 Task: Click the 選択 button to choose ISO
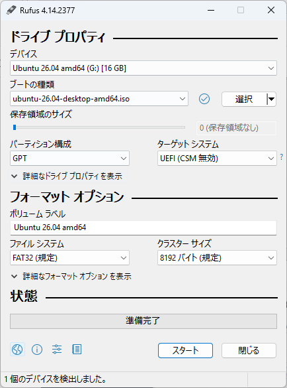(x=244, y=99)
